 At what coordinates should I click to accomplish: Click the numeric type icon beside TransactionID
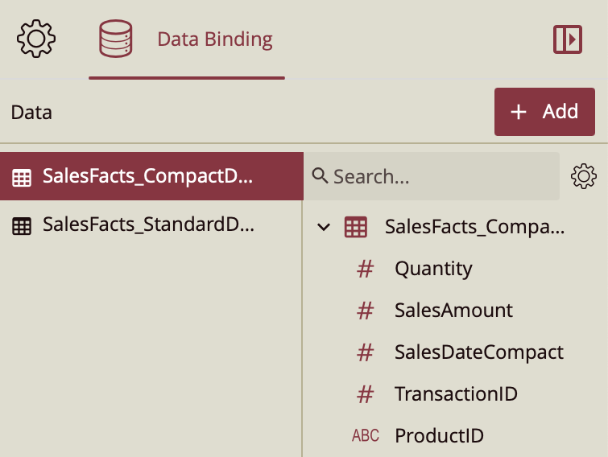pos(366,394)
